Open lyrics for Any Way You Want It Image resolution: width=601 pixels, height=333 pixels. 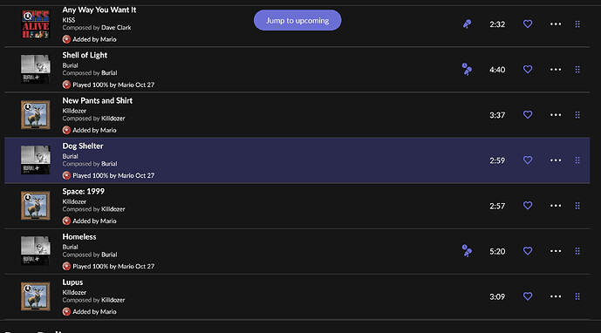pyautogui.click(x=467, y=24)
